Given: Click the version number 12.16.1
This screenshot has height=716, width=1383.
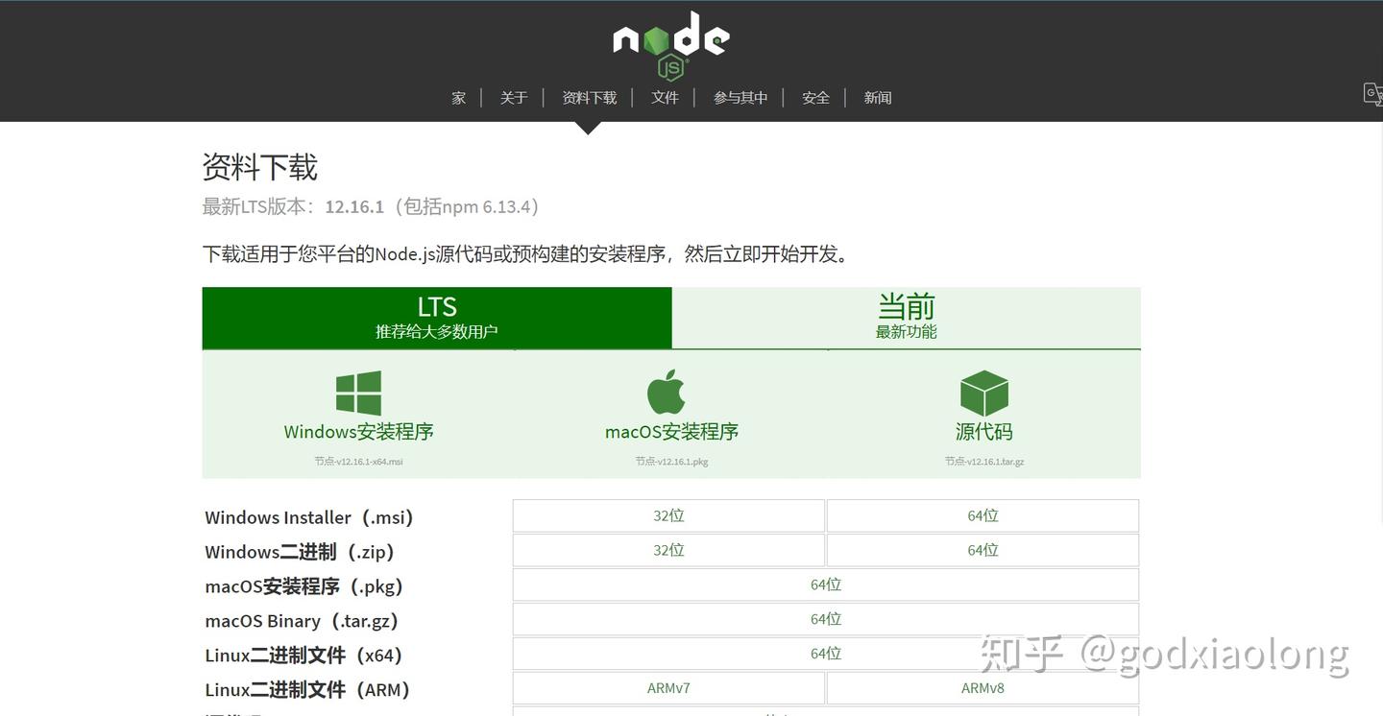Looking at the screenshot, I should 354,206.
